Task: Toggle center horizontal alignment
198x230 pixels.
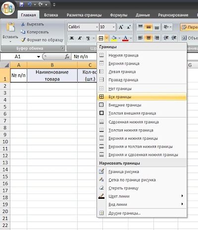Action: [148, 38]
